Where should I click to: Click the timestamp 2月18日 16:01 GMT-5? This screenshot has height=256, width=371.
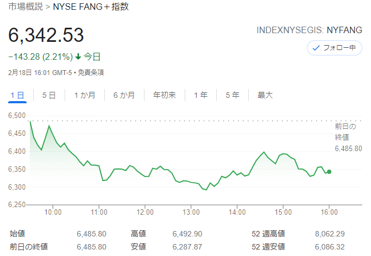coord(40,72)
